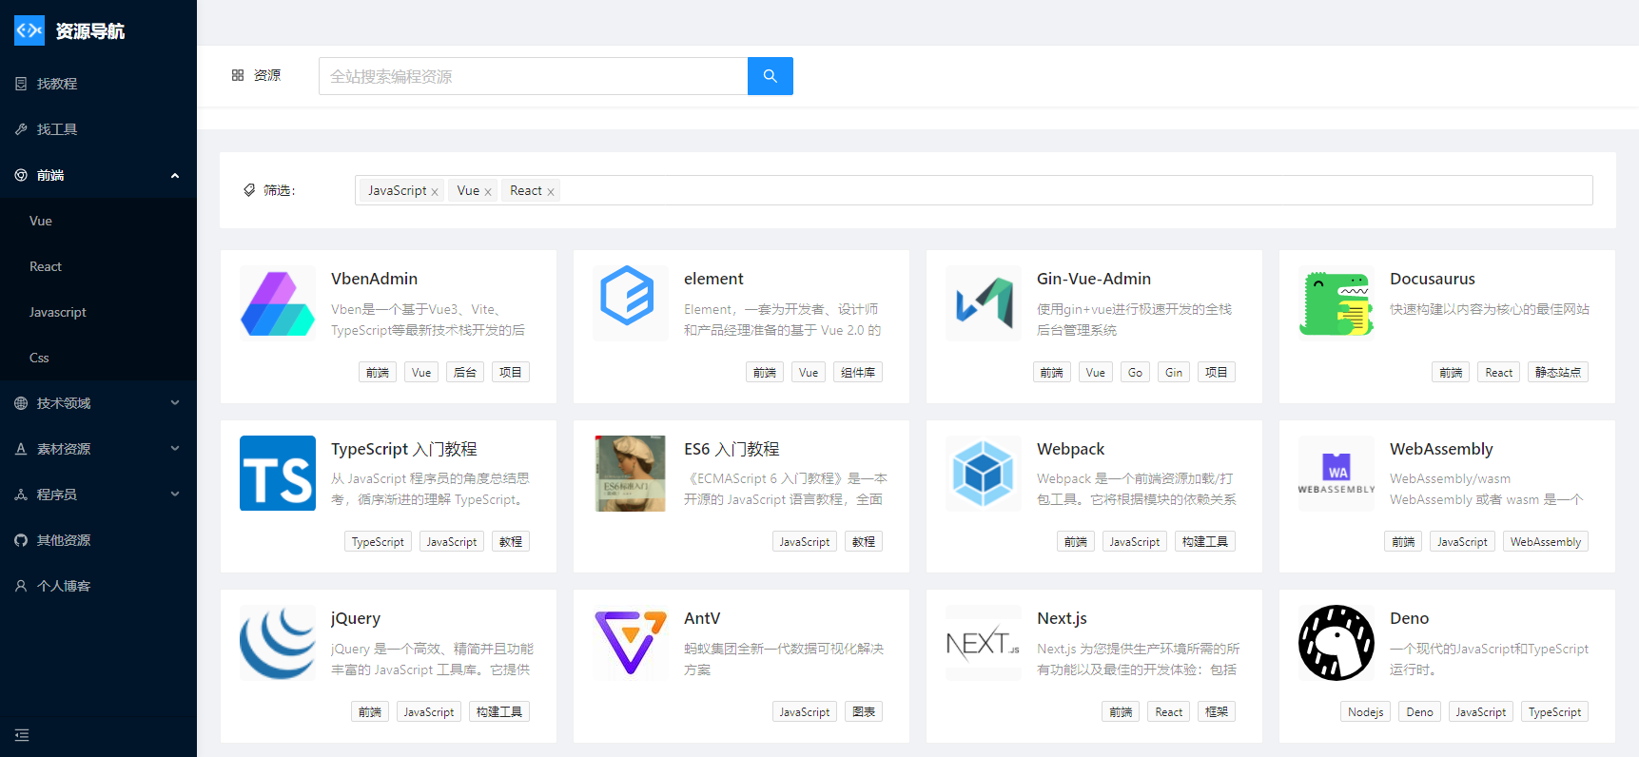Open 找工具 in the sidebar

pyautogui.click(x=98, y=129)
